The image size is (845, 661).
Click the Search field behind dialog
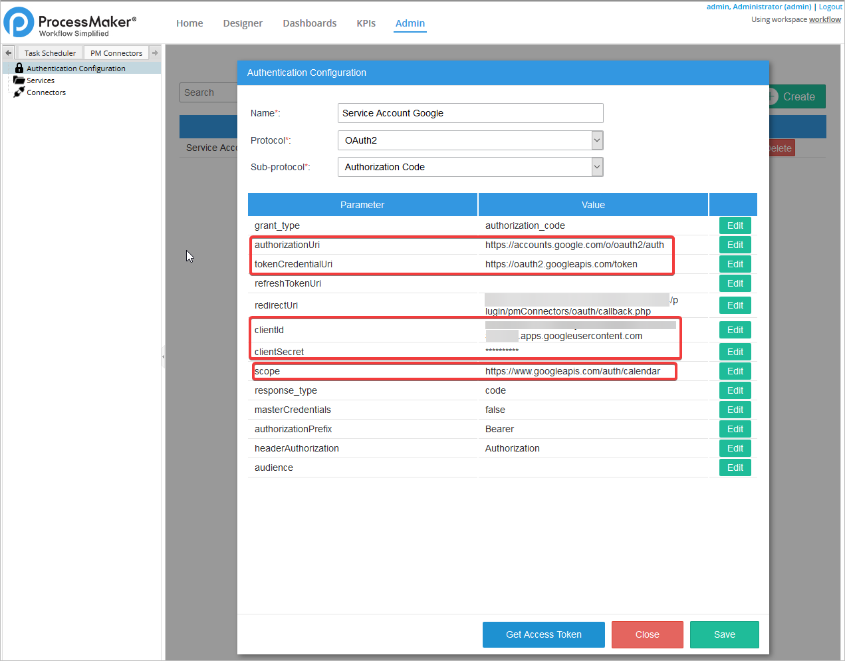pos(208,92)
